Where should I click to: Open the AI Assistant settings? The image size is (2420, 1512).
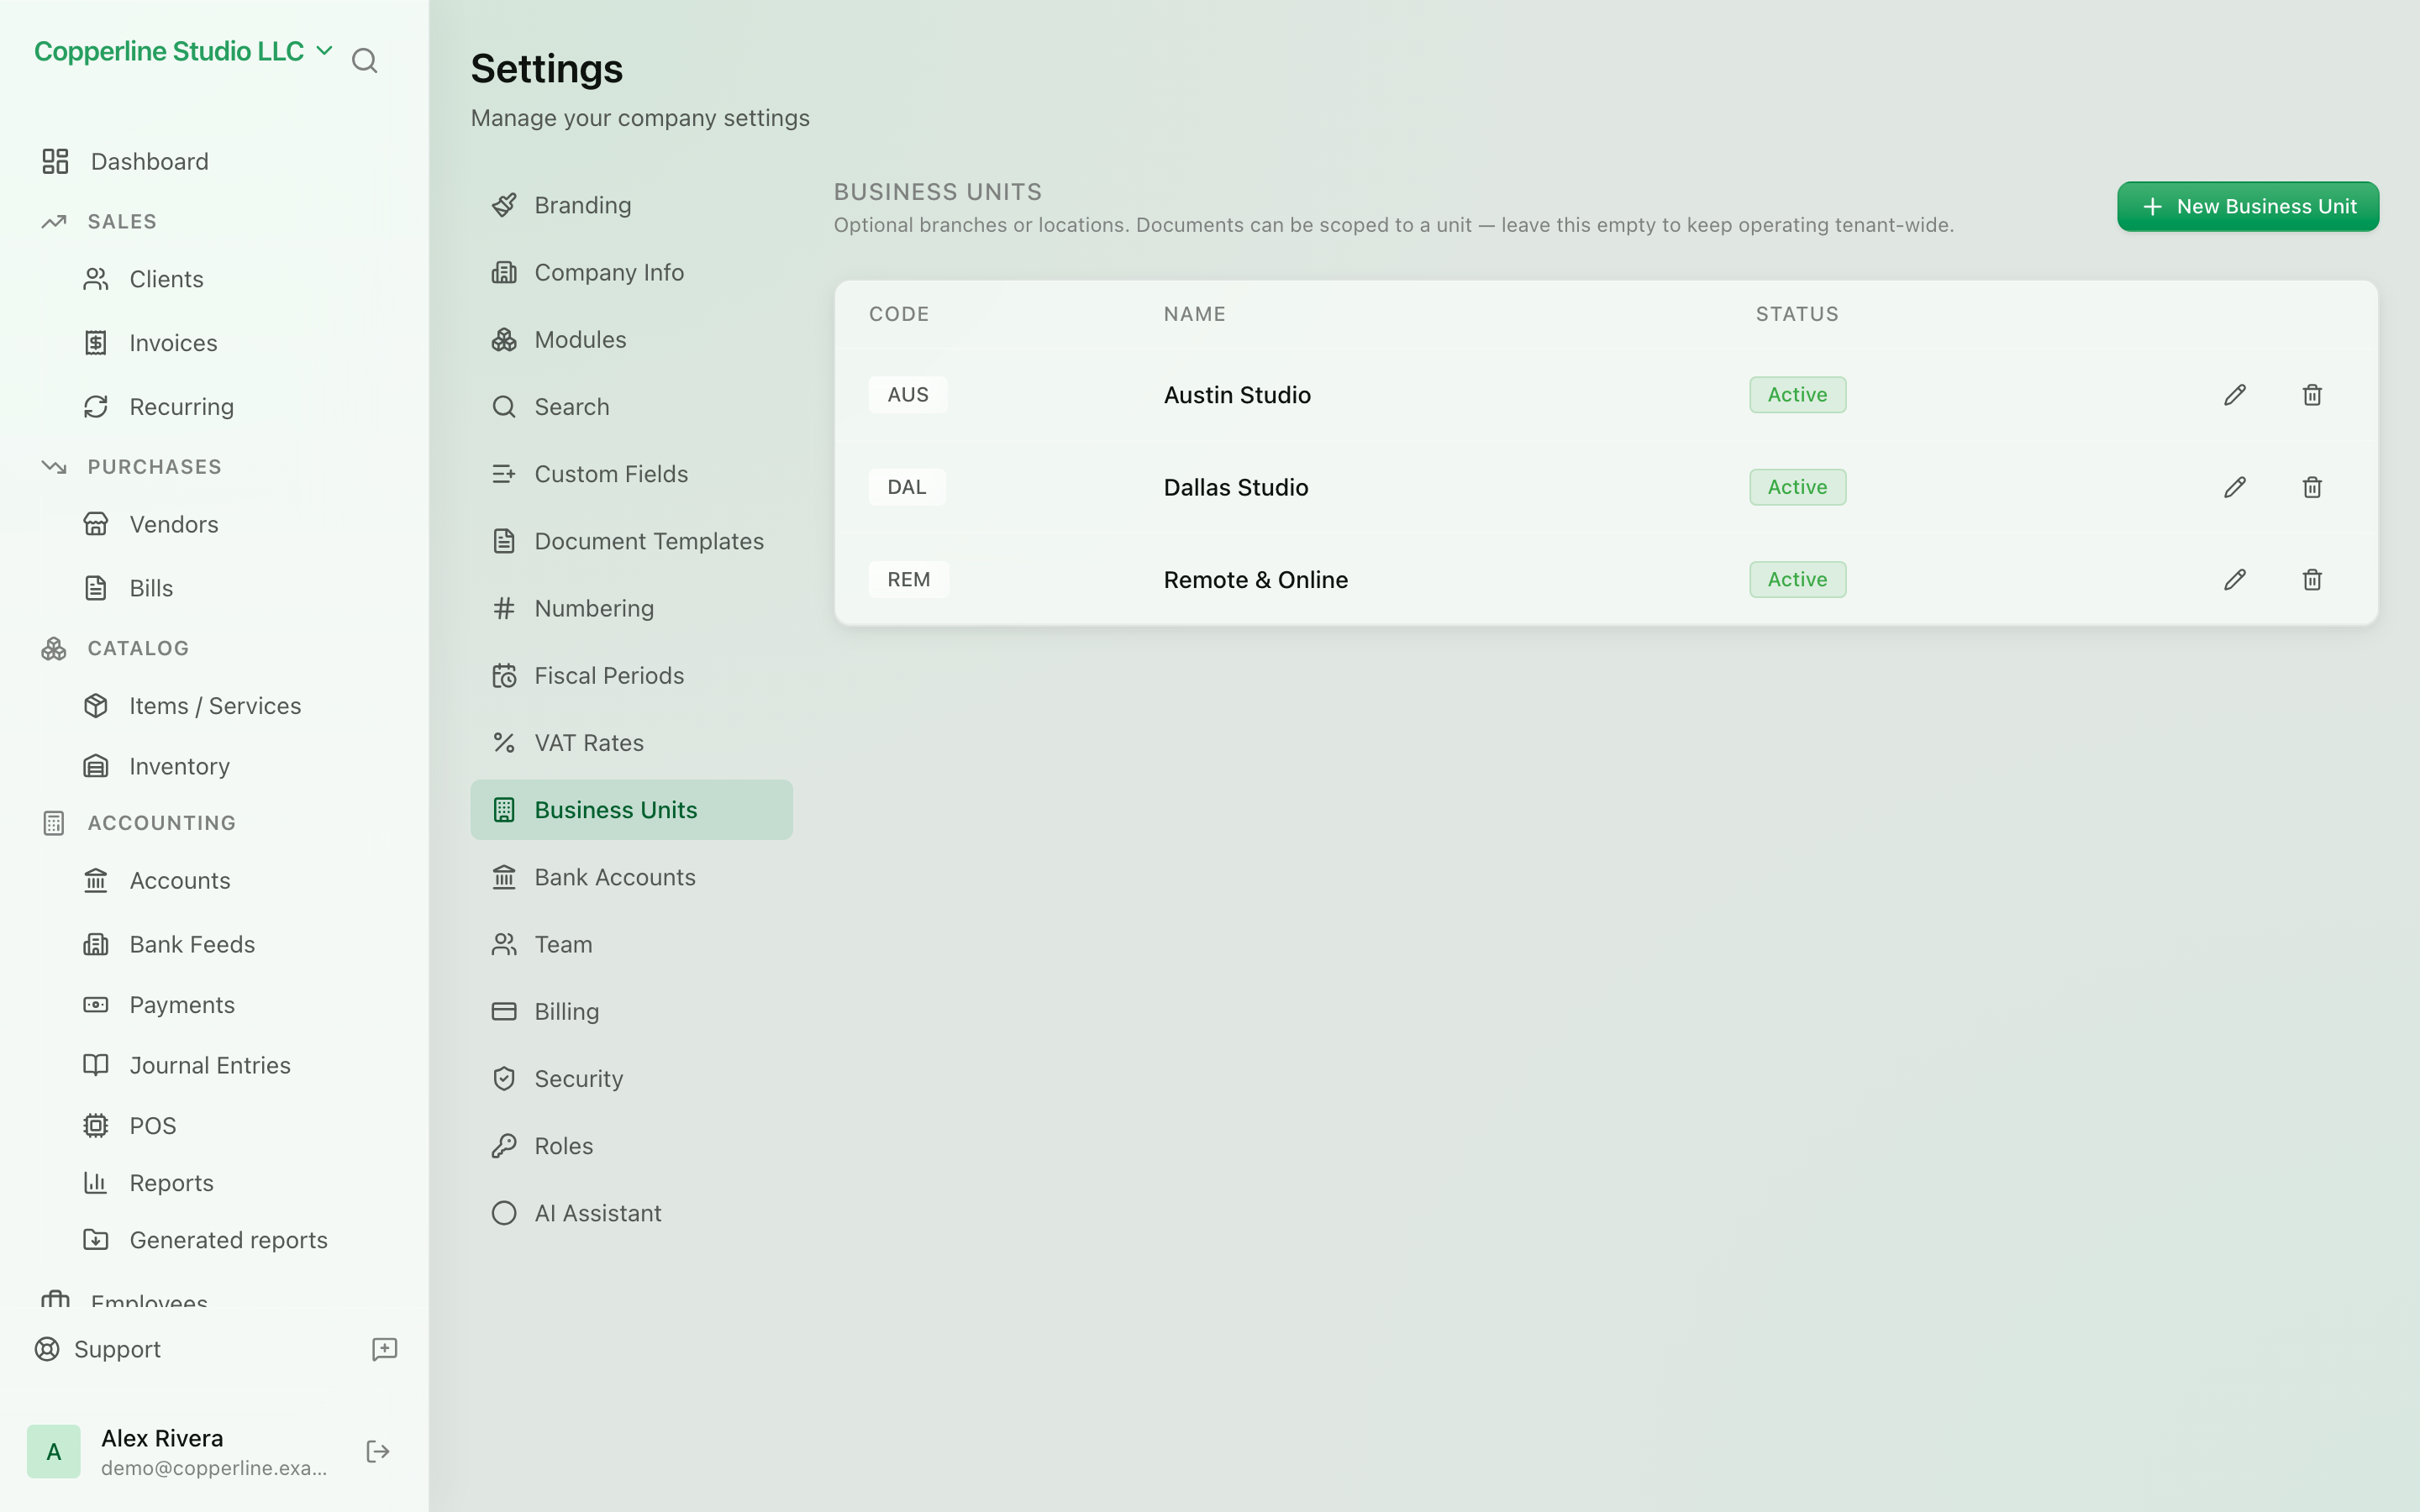(x=631, y=1213)
